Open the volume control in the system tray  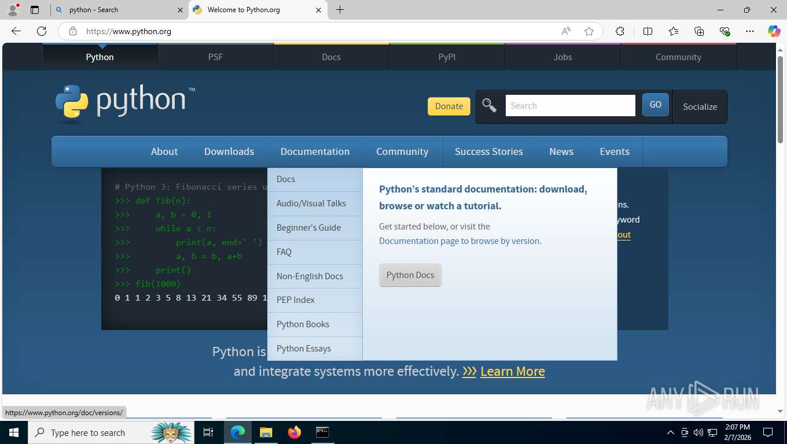698,432
